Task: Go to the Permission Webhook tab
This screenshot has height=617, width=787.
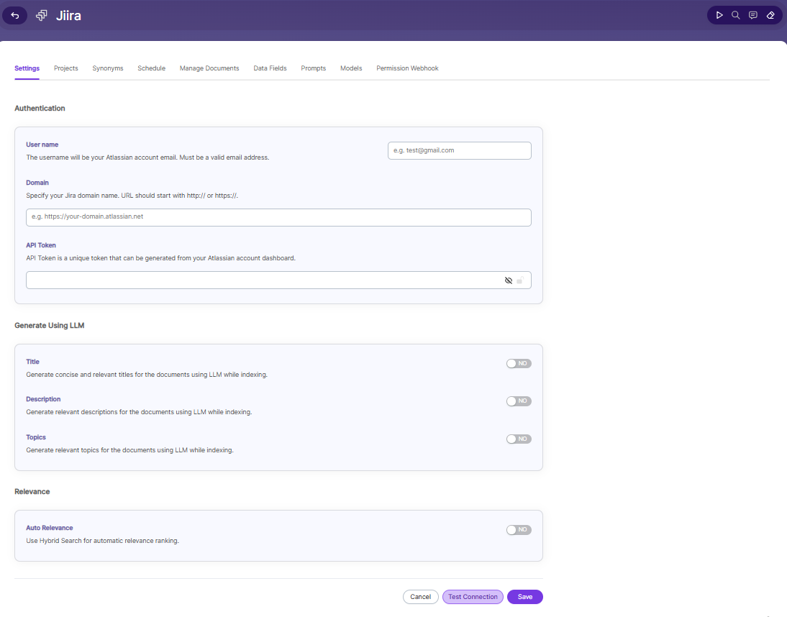Action: [x=407, y=68]
